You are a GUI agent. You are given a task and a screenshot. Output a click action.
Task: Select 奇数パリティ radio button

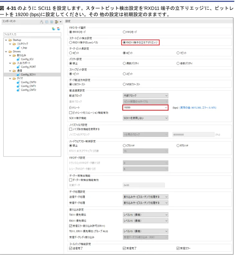point(178,63)
